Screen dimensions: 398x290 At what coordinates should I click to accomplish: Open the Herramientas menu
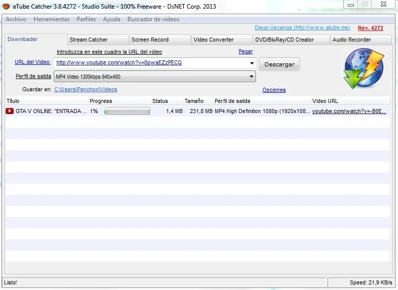pyautogui.click(x=52, y=19)
